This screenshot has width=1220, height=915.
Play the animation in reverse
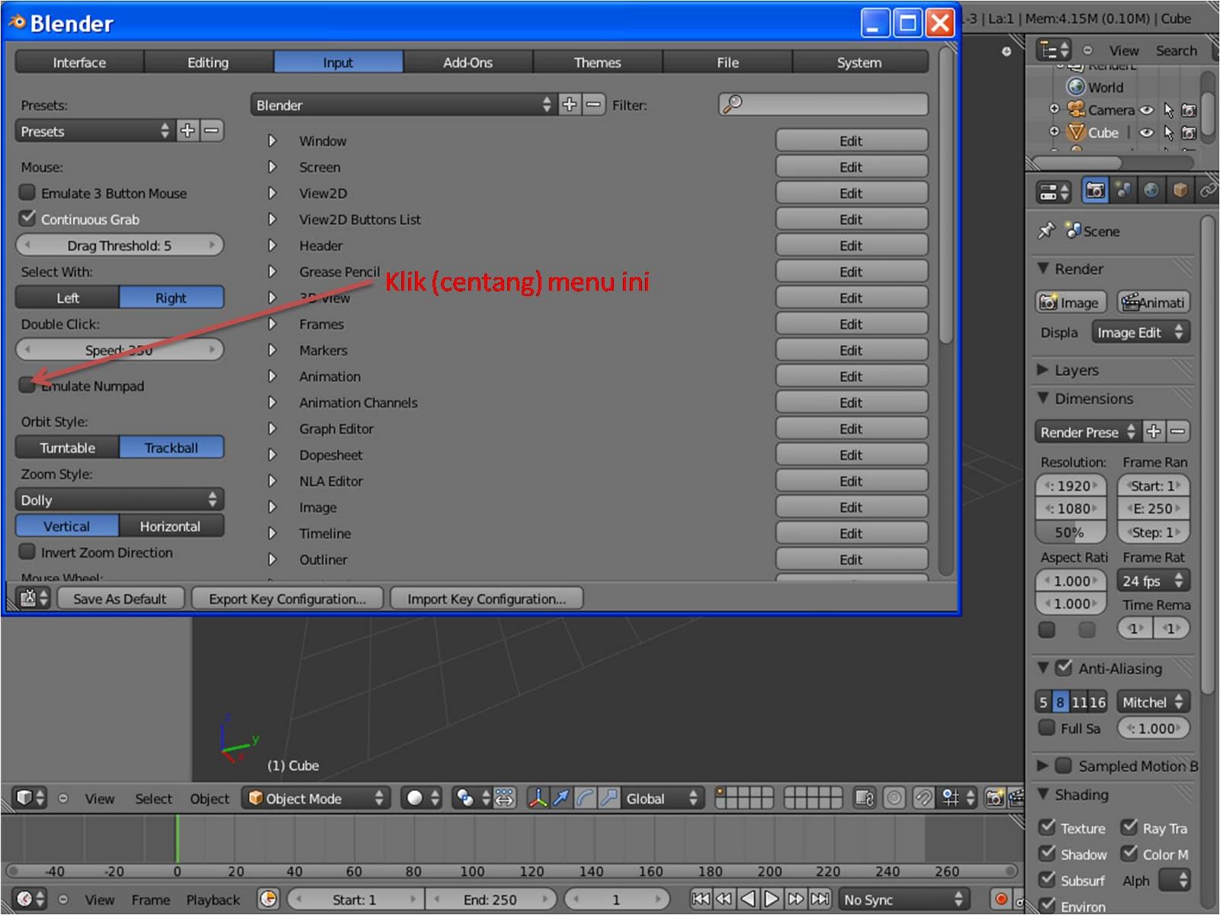(x=748, y=900)
